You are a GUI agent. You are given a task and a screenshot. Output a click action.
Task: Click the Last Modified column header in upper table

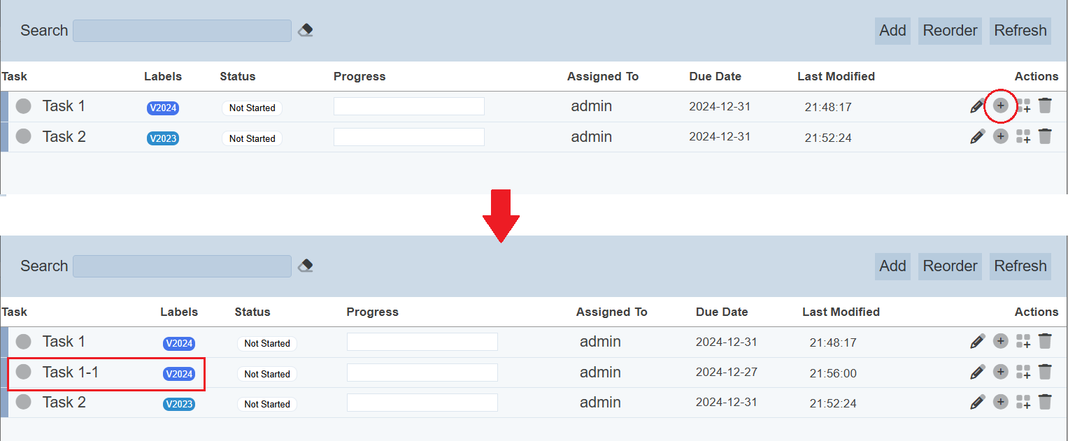[x=836, y=76]
